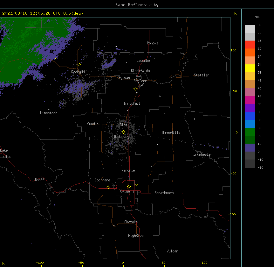Click the Airdrie label
Image resolution: width=274 pixels, height=267 pixels.
128,170
